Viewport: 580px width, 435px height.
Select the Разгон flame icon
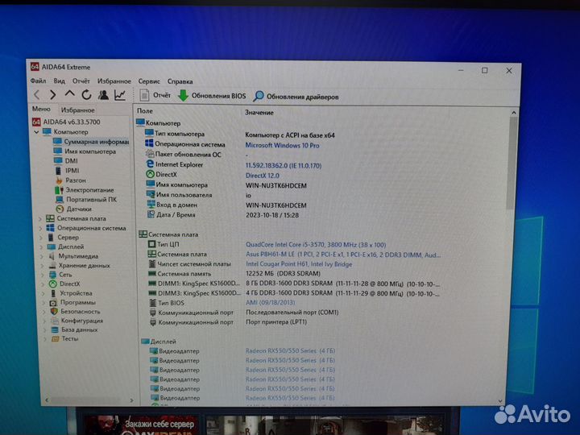pyautogui.click(x=59, y=180)
